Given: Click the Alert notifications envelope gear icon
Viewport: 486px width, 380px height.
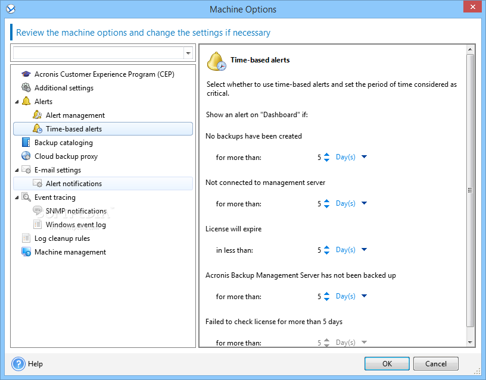Looking at the screenshot, I should [x=38, y=183].
